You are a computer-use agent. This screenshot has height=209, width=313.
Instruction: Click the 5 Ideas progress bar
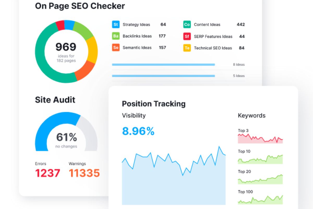[x=163, y=76]
